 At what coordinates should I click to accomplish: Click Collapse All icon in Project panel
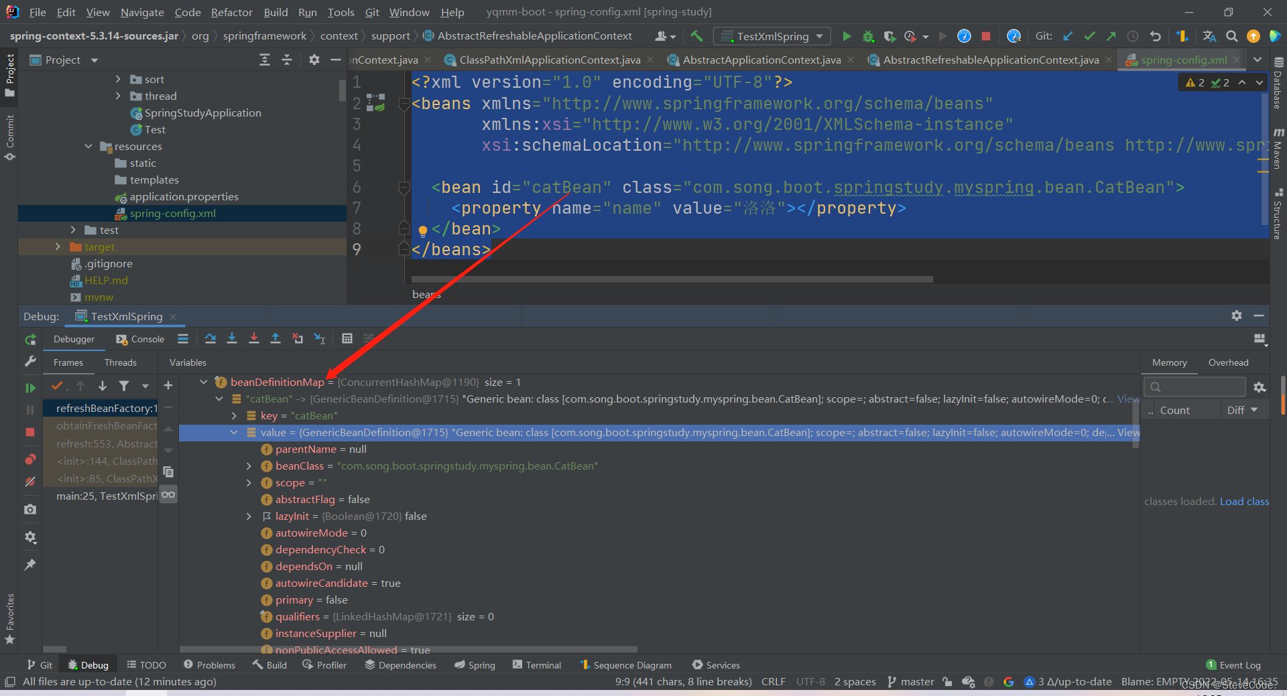click(287, 60)
